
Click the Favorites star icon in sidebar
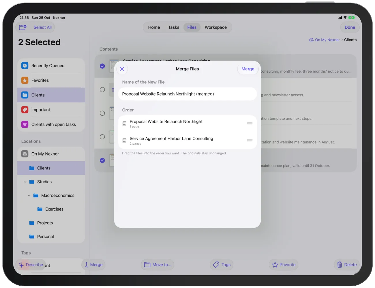[x=25, y=81]
